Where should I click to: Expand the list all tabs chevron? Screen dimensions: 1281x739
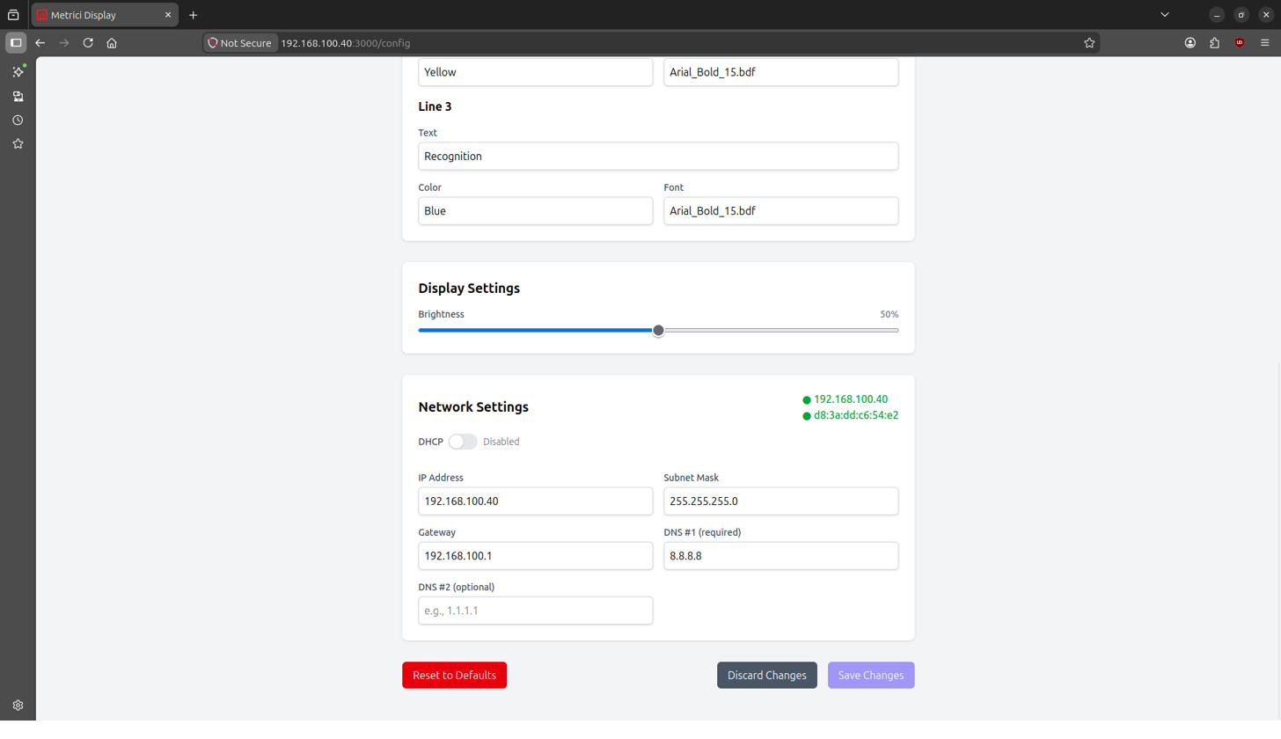coord(1165,15)
